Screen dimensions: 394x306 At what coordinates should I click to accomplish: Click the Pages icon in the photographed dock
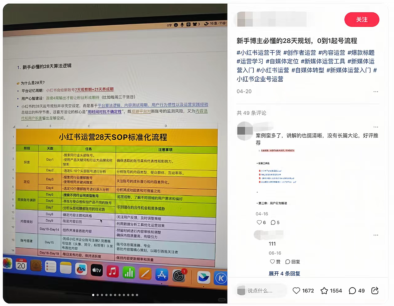(x=145, y=274)
